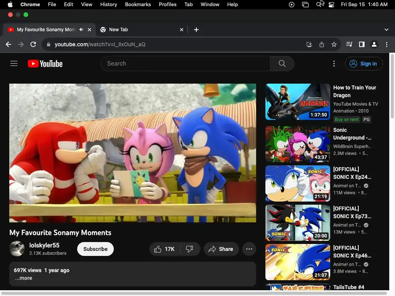The width and height of the screenshot is (395, 296).
Task: Open the Bookmarks menu
Action: tap(138, 5)
